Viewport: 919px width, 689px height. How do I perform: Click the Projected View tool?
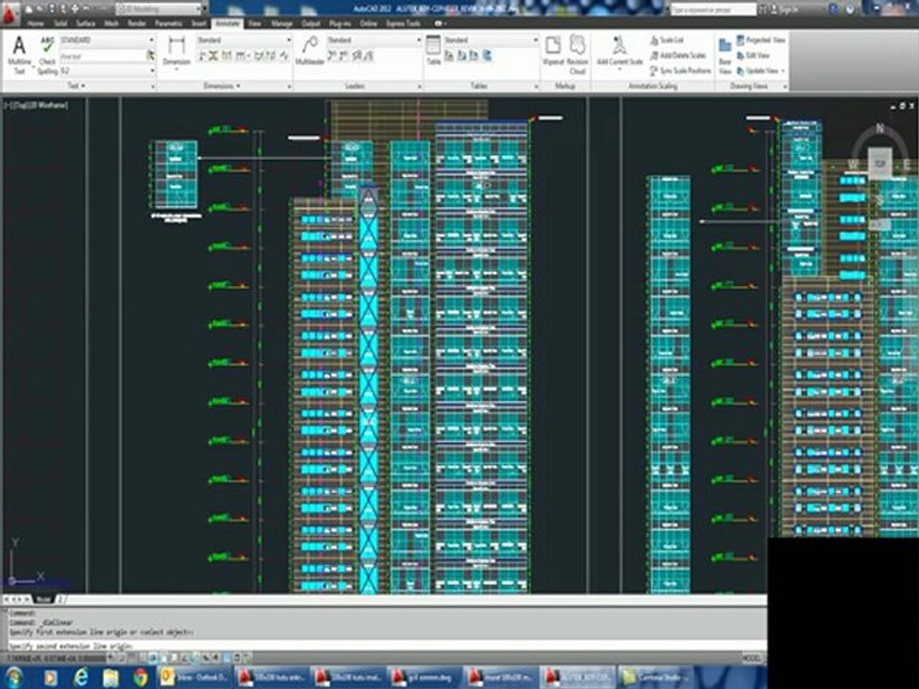761,40
